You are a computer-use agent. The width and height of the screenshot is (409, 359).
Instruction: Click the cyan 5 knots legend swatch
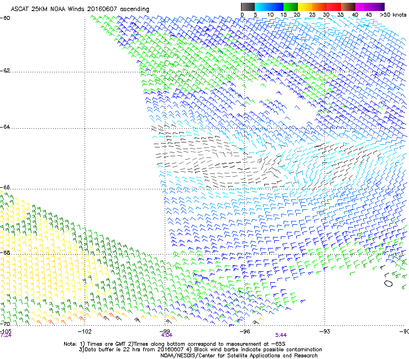261,7
